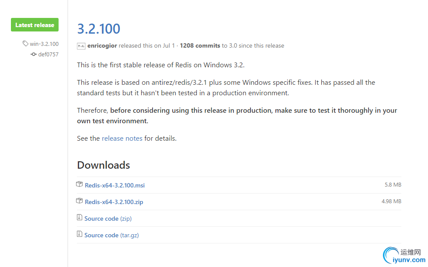
Task: Click the package icon for the .zip file
Action: click(x=80, y=201)
